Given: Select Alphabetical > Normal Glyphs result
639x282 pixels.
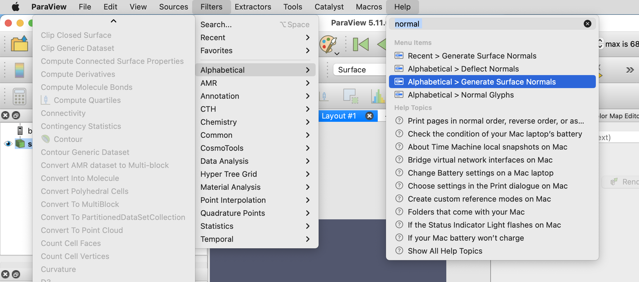Looking at the screenshot, I should (x=492, y=95).
